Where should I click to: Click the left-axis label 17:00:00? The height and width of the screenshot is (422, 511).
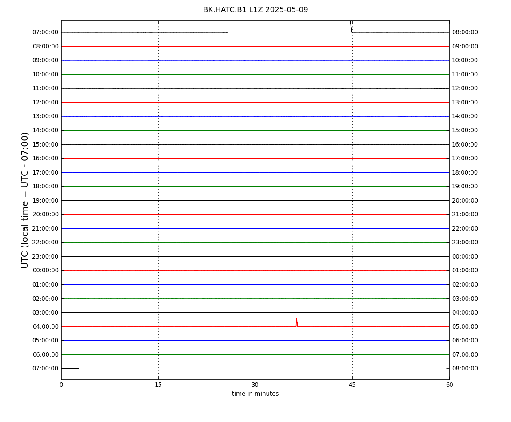click(45, 172)
